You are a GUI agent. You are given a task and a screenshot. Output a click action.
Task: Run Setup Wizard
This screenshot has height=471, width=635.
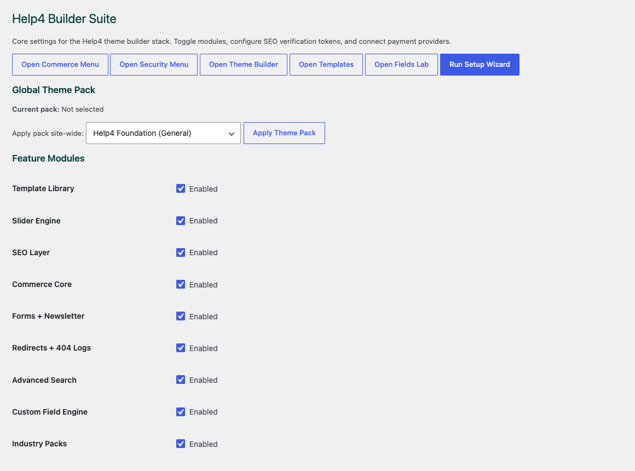pyautogui.click(x=480, y=65)
